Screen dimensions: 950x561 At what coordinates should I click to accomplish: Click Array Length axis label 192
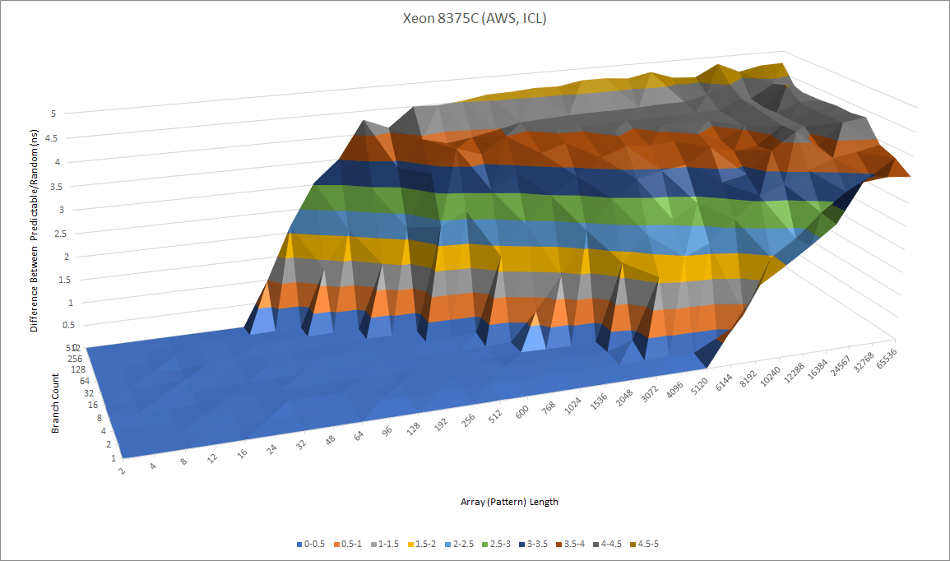click(441, 424)
